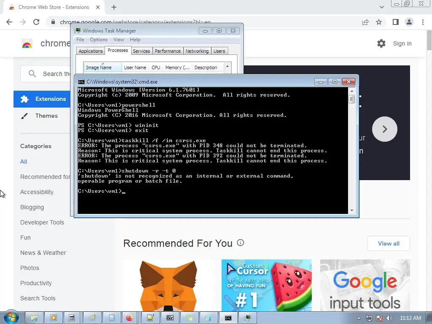Go forward in Chrome

tap(23, 22)
